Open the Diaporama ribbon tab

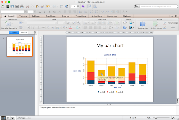(112, 16)
